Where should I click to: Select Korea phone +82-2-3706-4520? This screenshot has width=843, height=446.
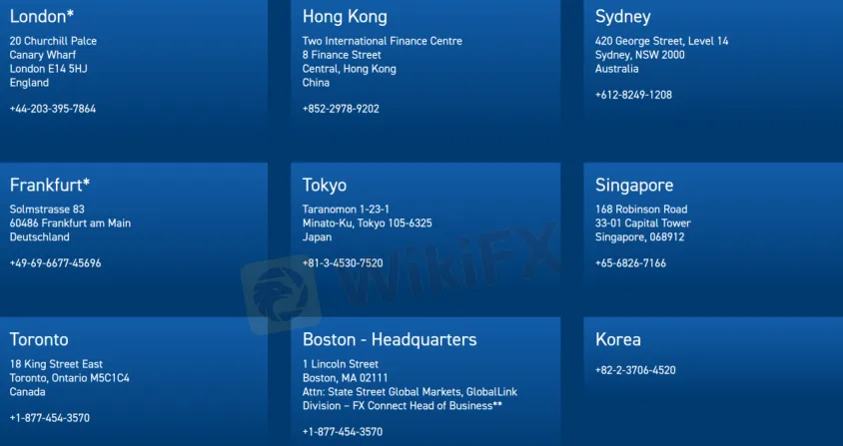(635, 370)
